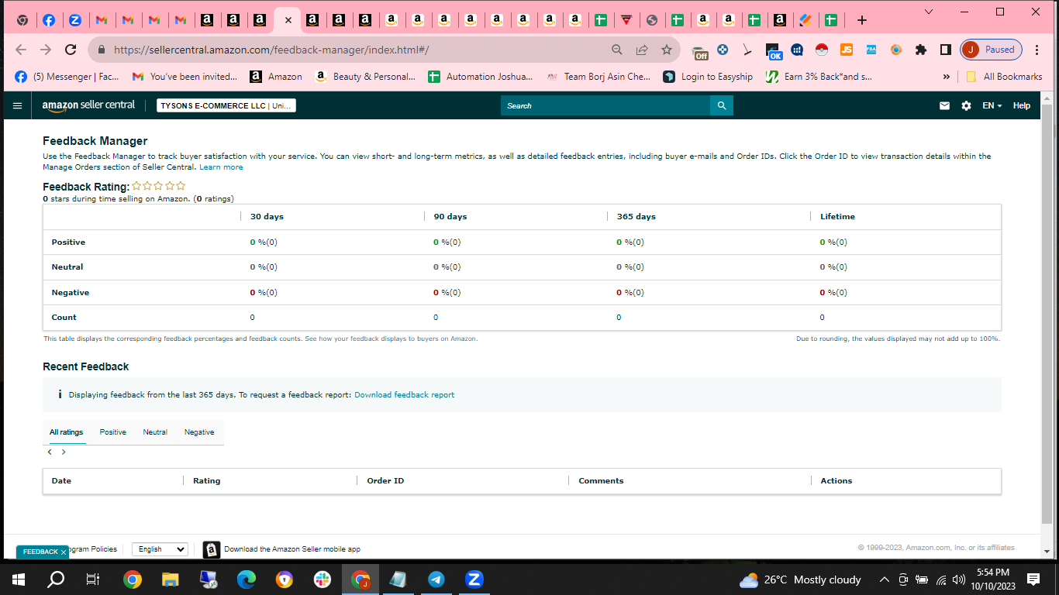Click the Learn more link
The height and width of the screenshot is (595, 1059).
click(221, 167)
